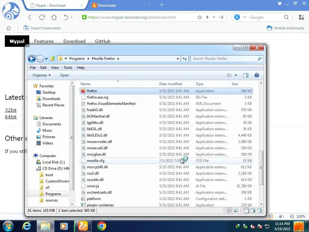Viewport: 309px width, 232px height.
Task: Select the platform configuration file
Action: (166, 199)
